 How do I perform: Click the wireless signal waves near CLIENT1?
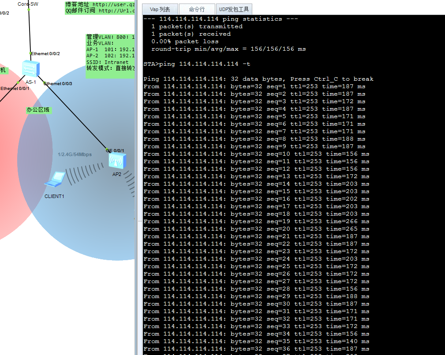pyautogui.click(x=85, y=173)
